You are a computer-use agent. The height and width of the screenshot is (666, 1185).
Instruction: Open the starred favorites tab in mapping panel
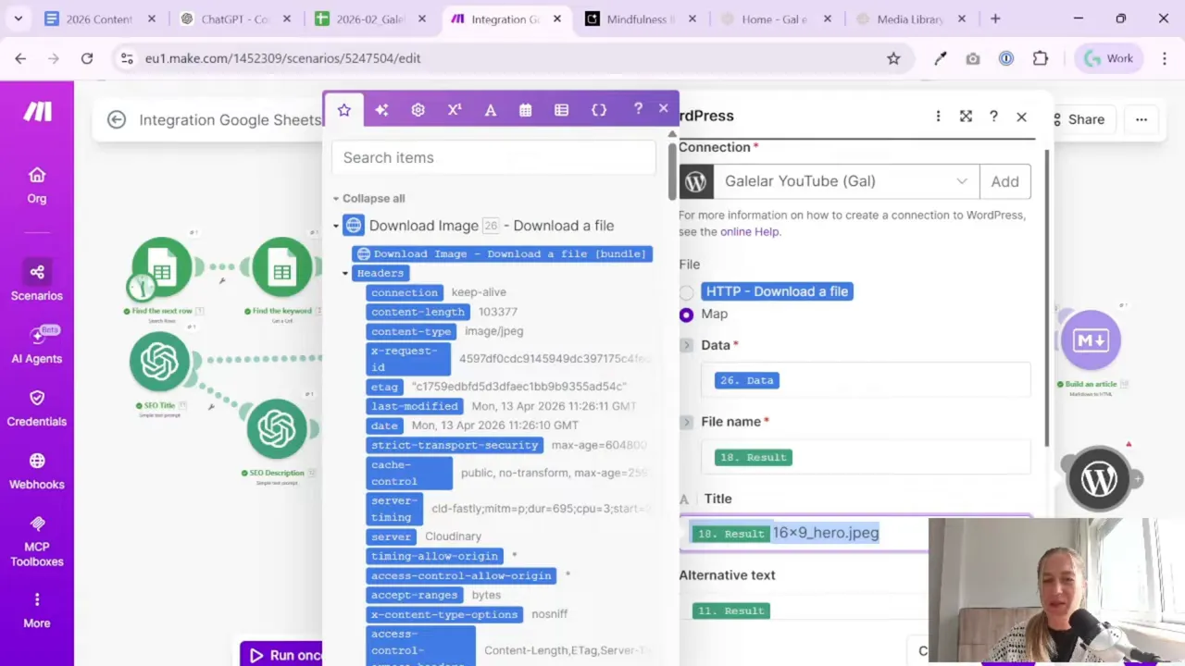(x=343, y=109)
